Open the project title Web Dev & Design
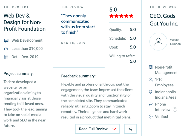 coord(25,22)
